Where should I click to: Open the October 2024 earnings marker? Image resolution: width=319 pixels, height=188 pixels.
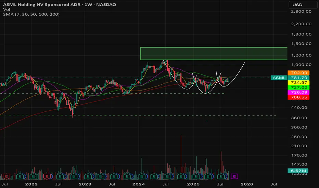point(181,176)
